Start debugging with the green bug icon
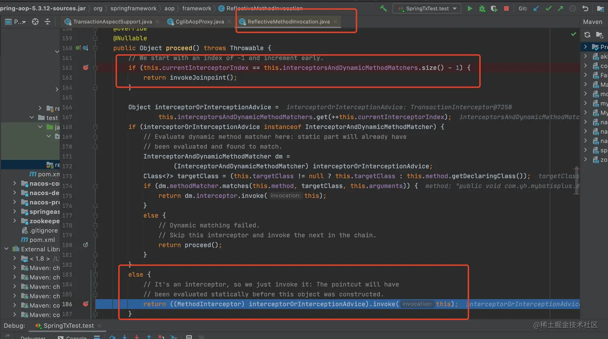608x339 pixels. pyautogui.click(x=482, y=8)
